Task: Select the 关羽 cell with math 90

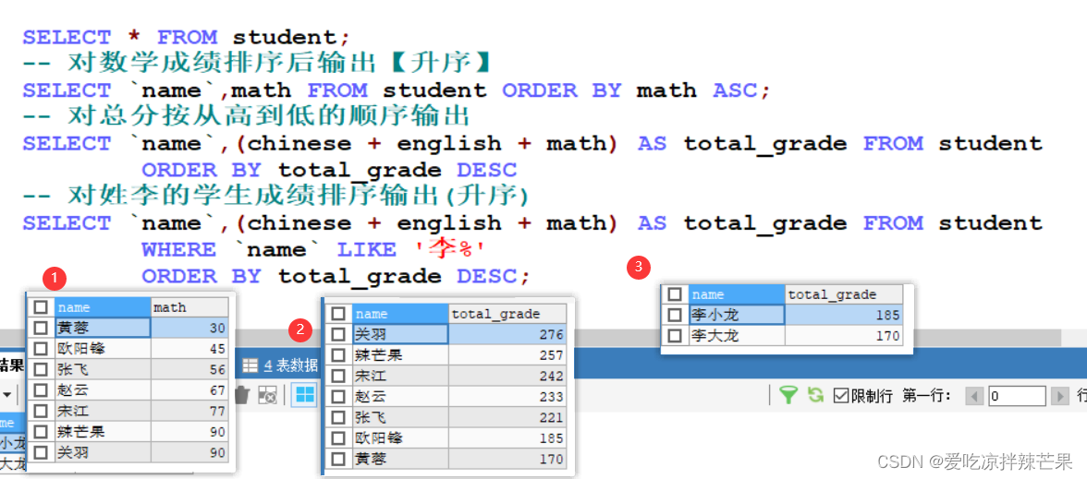Action: tap(103, 452)
